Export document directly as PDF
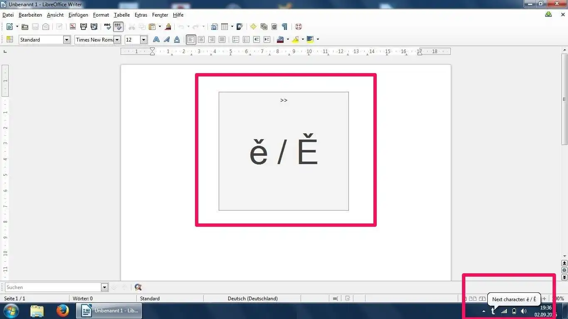 (73, 27)
